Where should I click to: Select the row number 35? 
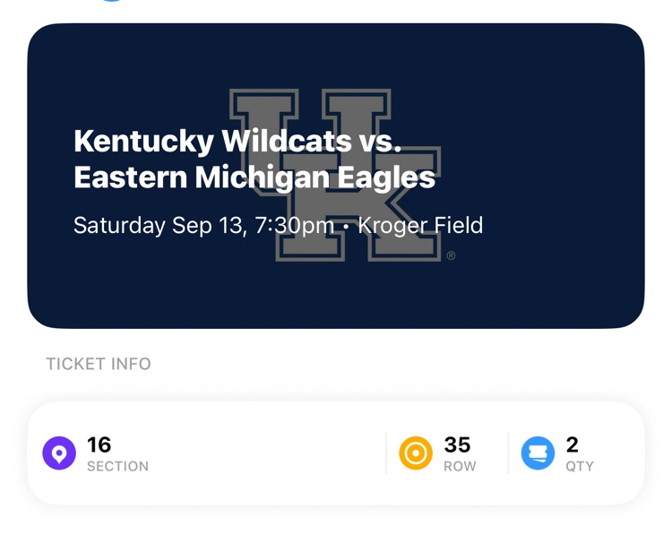pos(457,445)
